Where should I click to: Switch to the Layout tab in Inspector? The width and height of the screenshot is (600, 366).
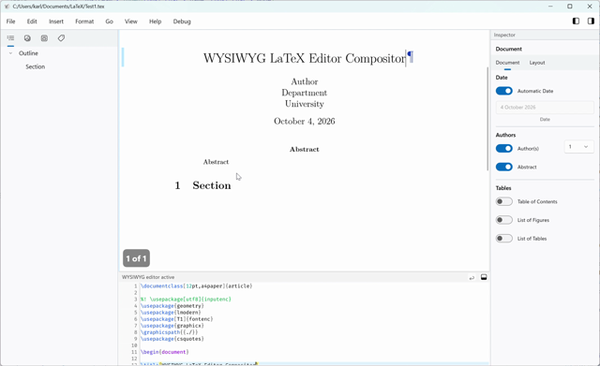537,63
